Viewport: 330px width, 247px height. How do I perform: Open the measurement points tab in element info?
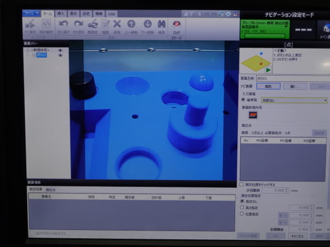pos(51,190)
